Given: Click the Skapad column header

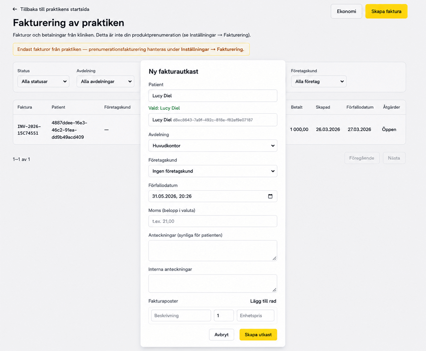Looking at the screenshot, I should (x=323, y=107).
